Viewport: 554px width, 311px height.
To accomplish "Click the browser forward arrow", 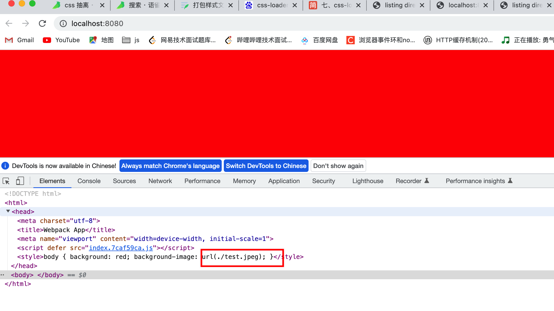I will (x=26, y=24).
